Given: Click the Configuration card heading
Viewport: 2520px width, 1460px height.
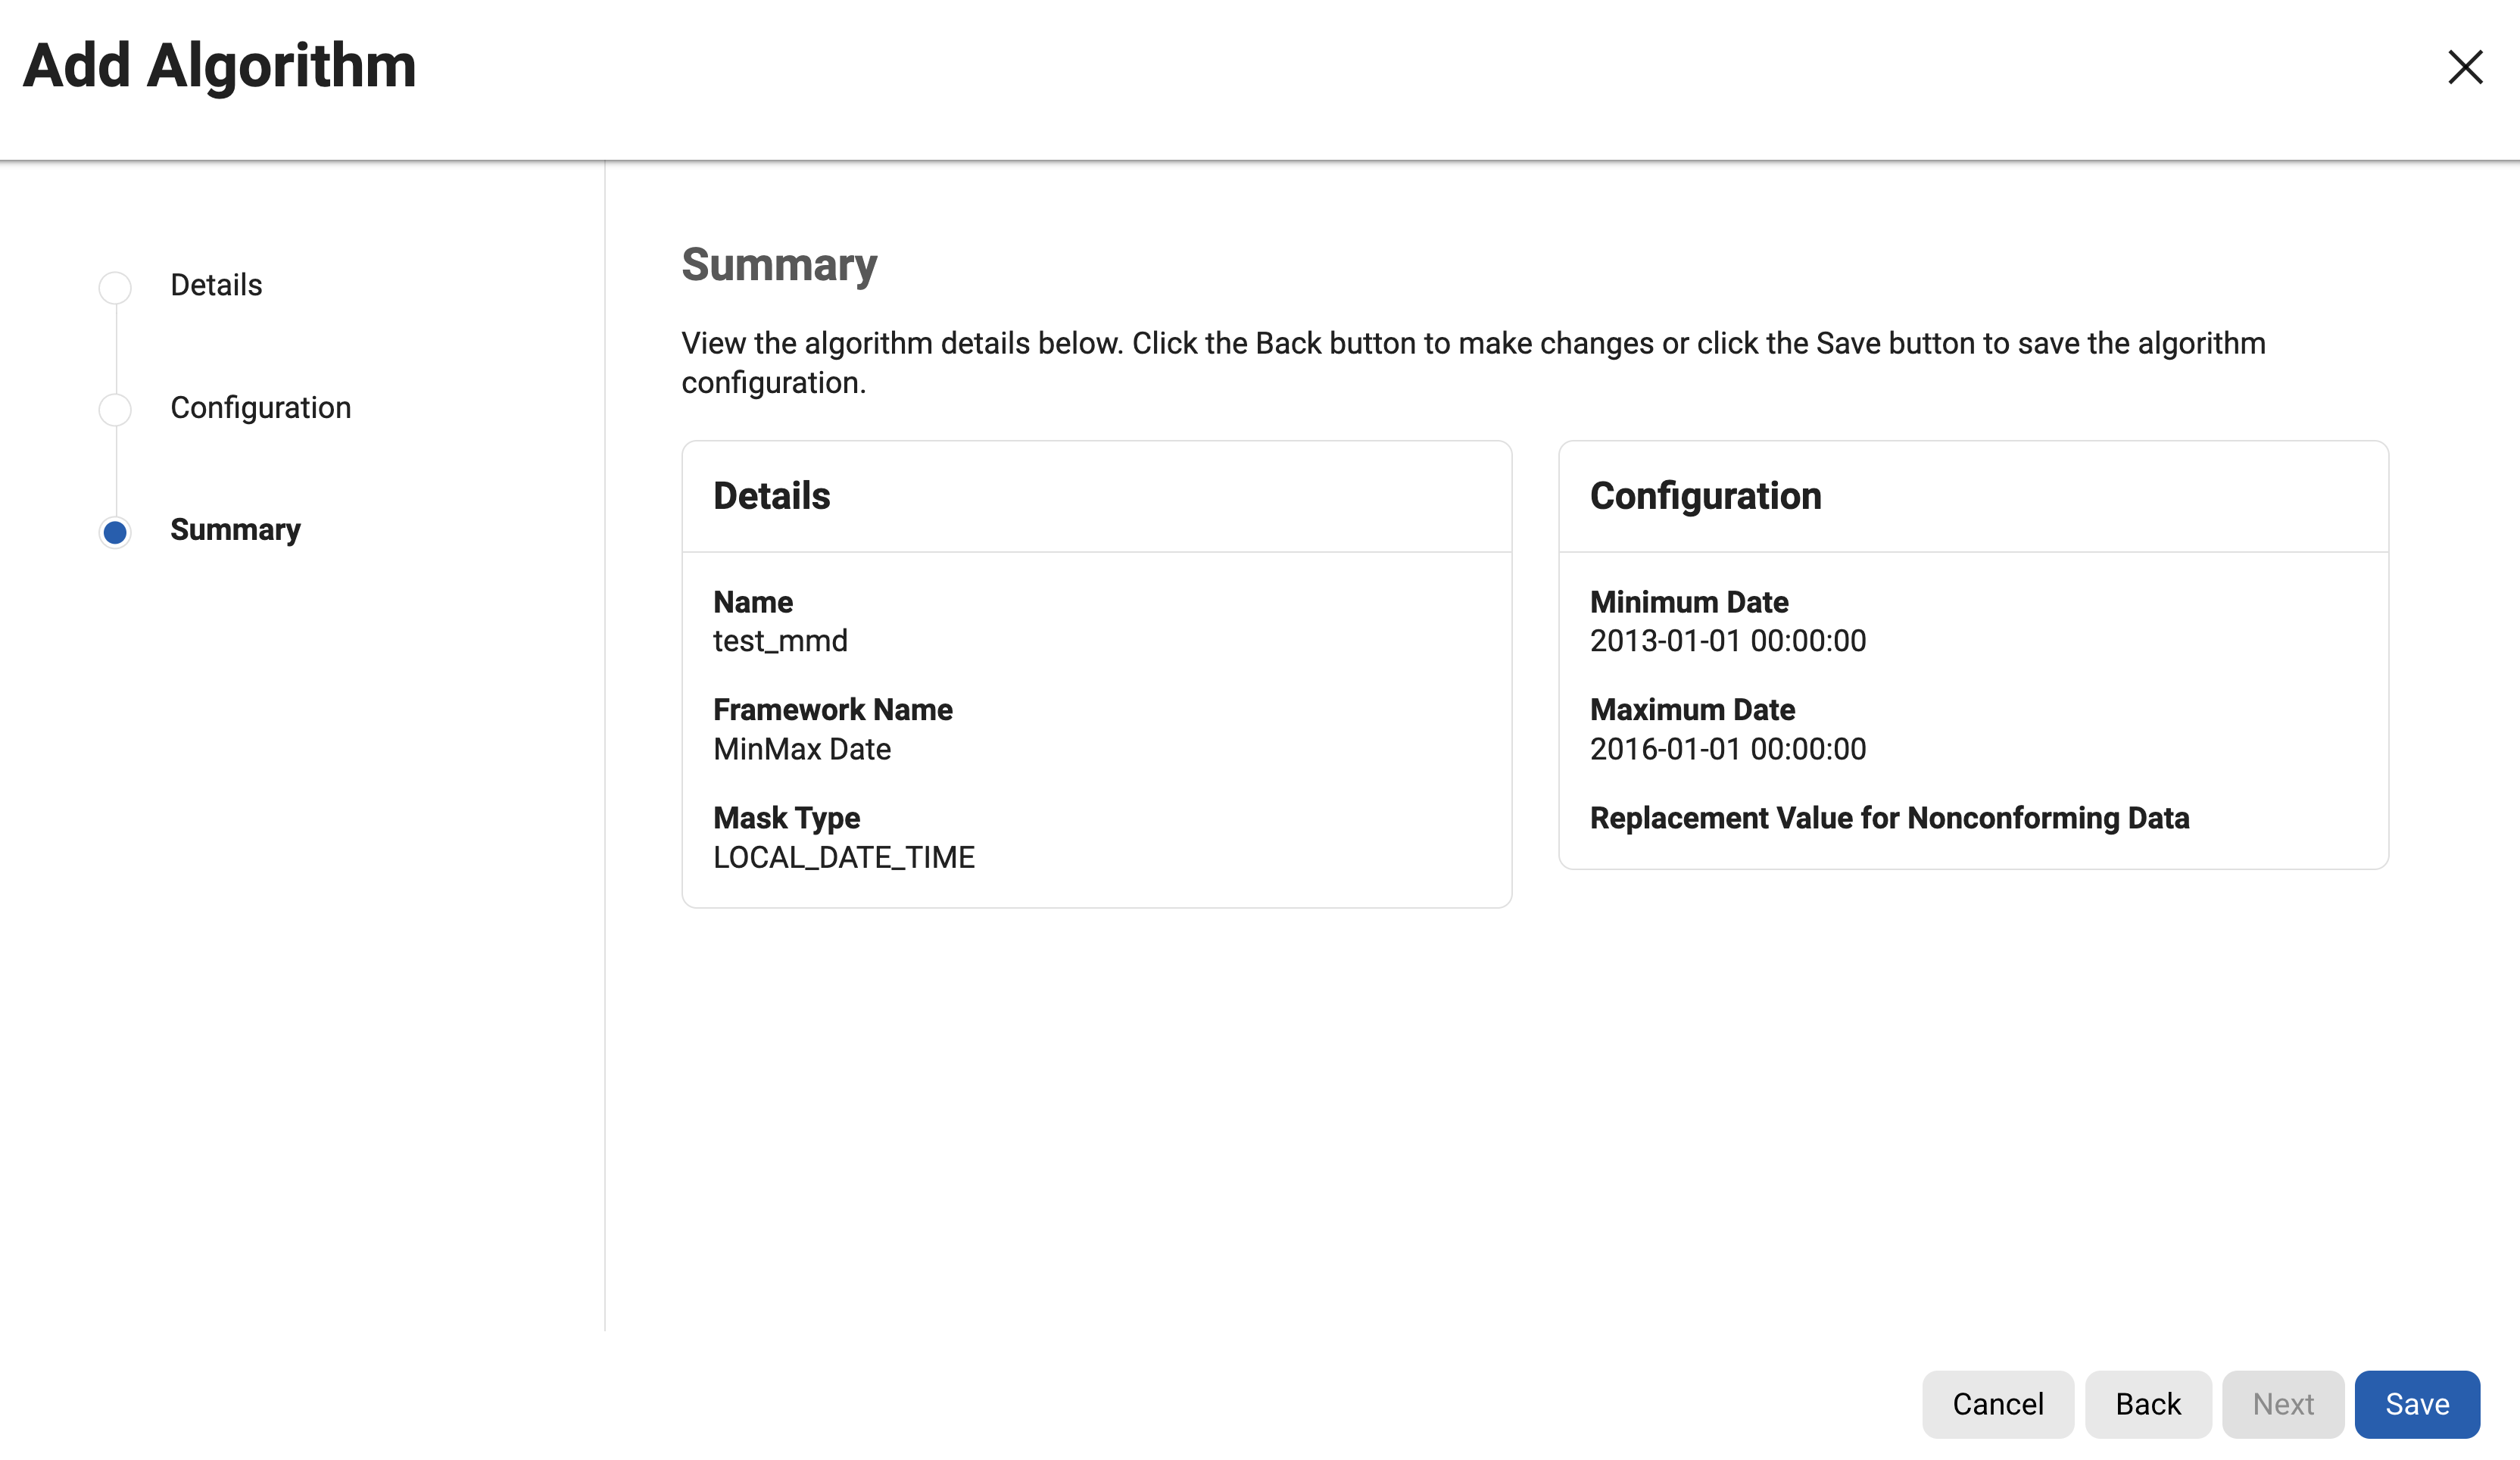Looking at the screenshot, I should pyautogui.click(x=1705, y=496).
